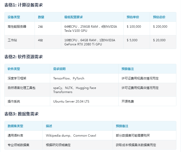Screen dimensions: 181x152
Task: Click the 表格3: 数据集需求 heading
Action: [x=22, y=114]
